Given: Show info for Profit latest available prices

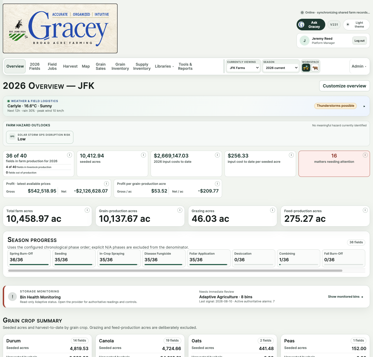Looking at the screenshot, I should (106, 184).
